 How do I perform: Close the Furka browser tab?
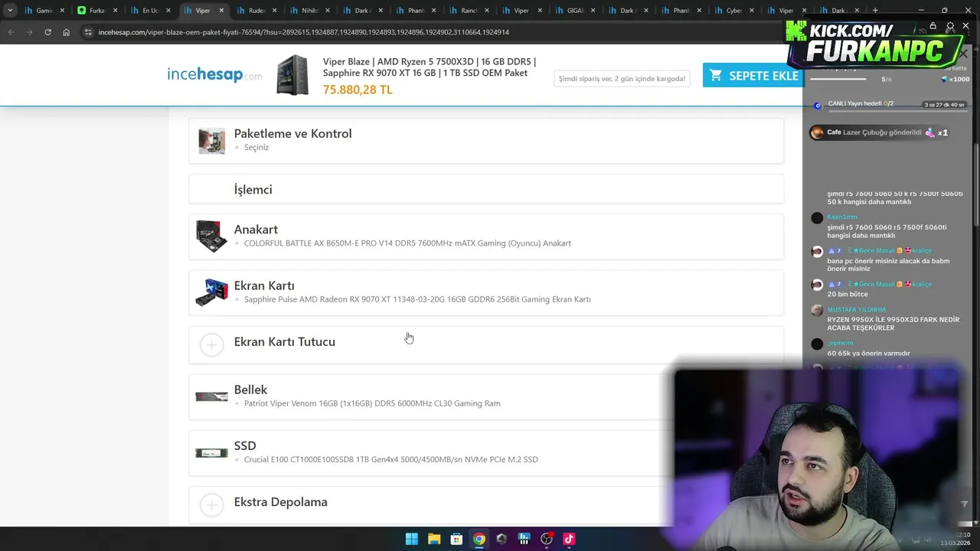tap(115, 11)
